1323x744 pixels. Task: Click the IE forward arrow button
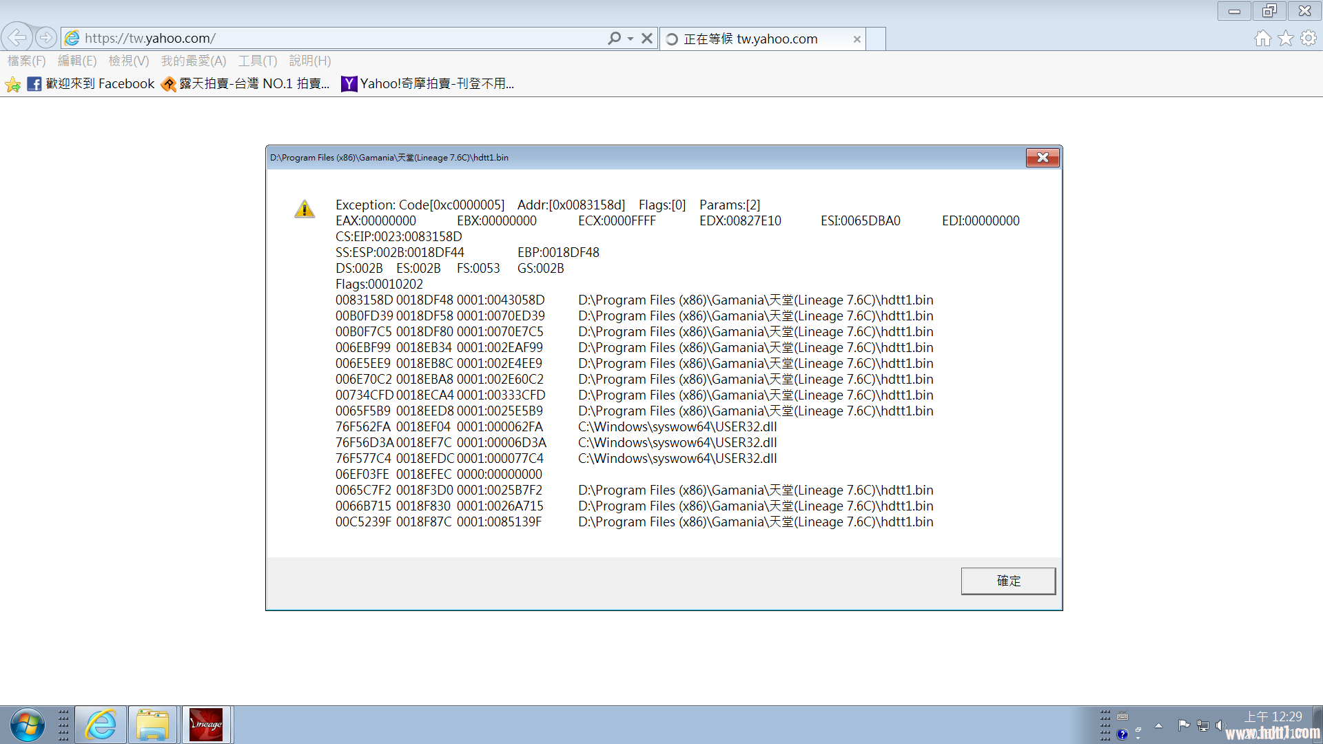tap(45, 37)
